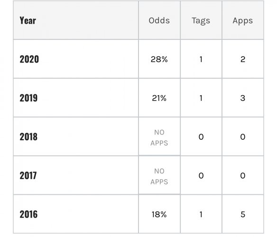Click the Apps value 3 for 2019
This screenshot has width=277, height=237.
(x=243, y=98)
